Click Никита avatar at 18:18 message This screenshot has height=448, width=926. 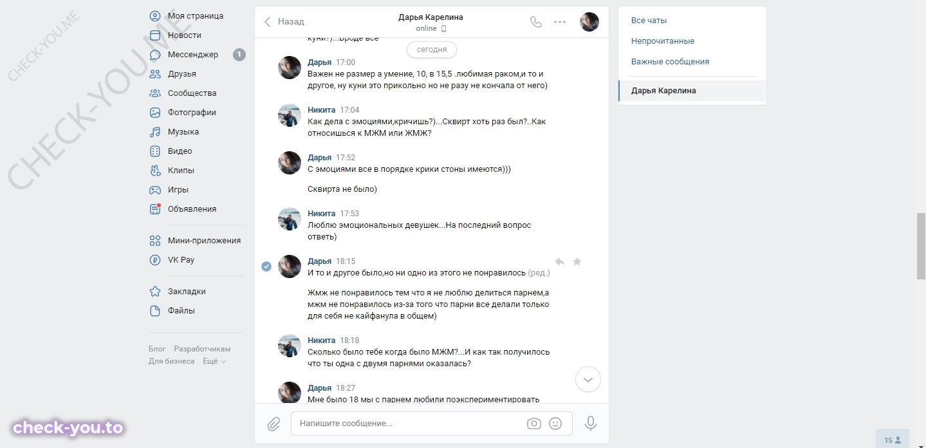tap(290, 346)
